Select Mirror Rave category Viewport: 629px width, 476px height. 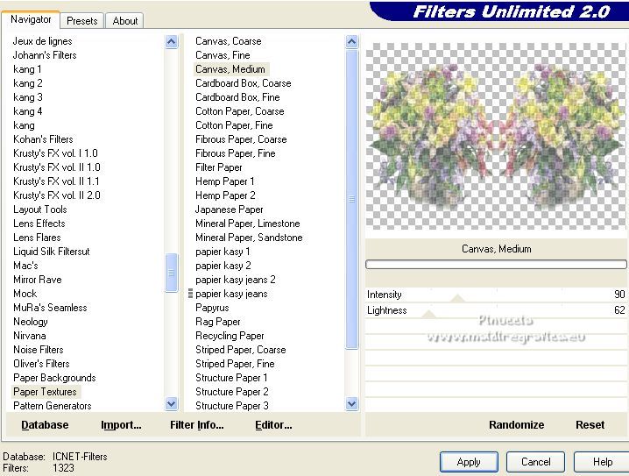[38, 280]
